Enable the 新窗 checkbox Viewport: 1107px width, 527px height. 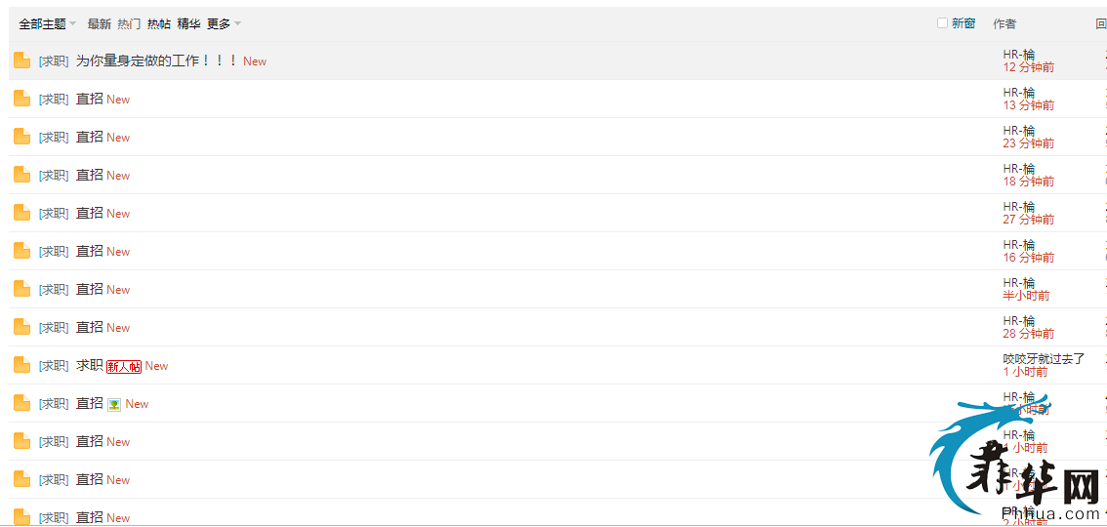tap(942, 23)
